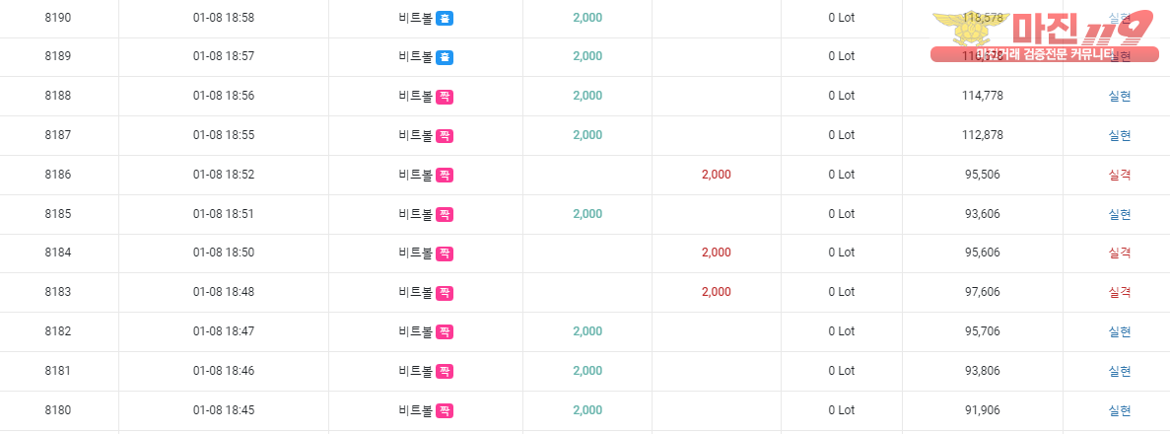Click the 실격 status for row 8183
This screenshot has width=1170, height=434.
1120,292
